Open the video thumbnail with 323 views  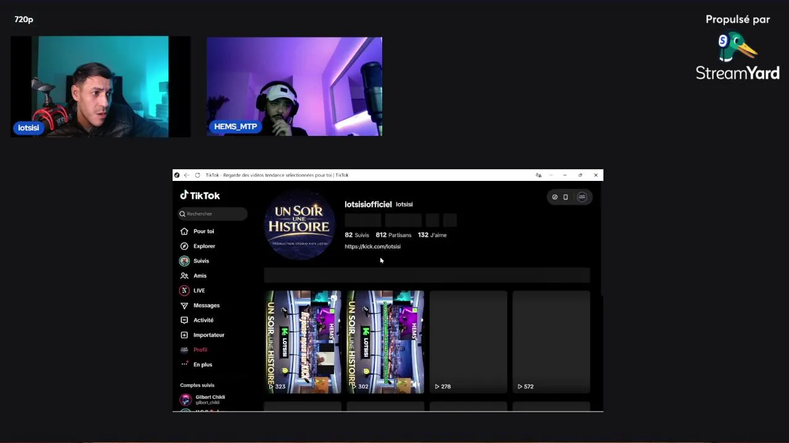tap(303, 341)
